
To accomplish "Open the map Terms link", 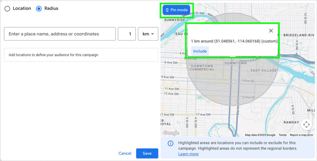I will coord(282,135).
